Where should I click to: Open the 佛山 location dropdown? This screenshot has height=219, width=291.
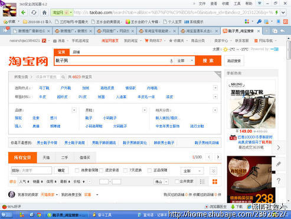coord(161,182)
